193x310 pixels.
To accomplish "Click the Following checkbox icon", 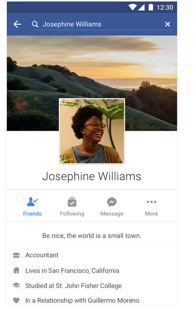I will (72, 202).
